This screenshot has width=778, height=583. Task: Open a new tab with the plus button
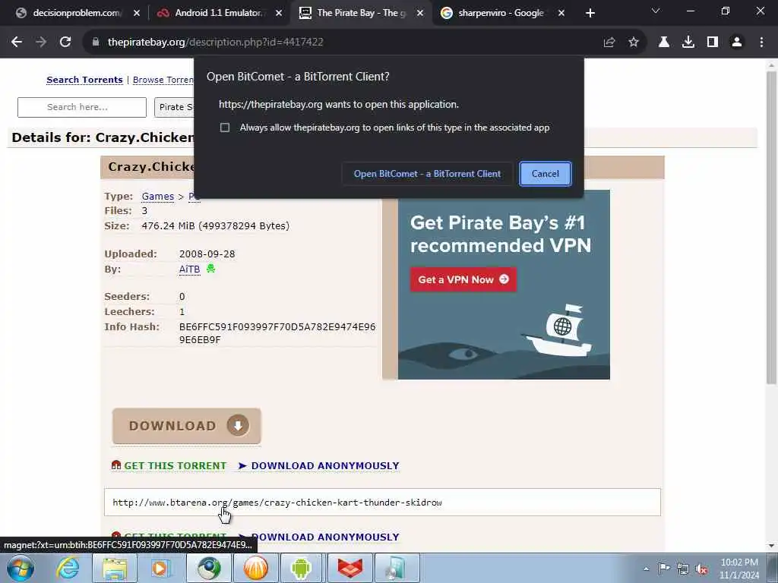click(590, 13)
